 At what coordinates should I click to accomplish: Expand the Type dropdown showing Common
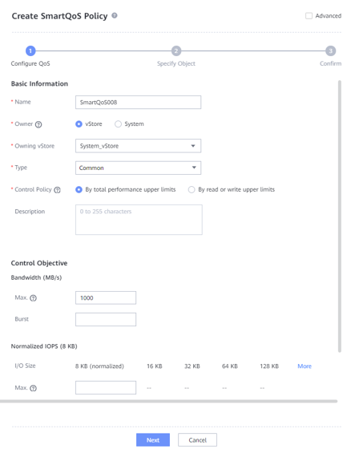pyautogui.click(x=138, y=168)
